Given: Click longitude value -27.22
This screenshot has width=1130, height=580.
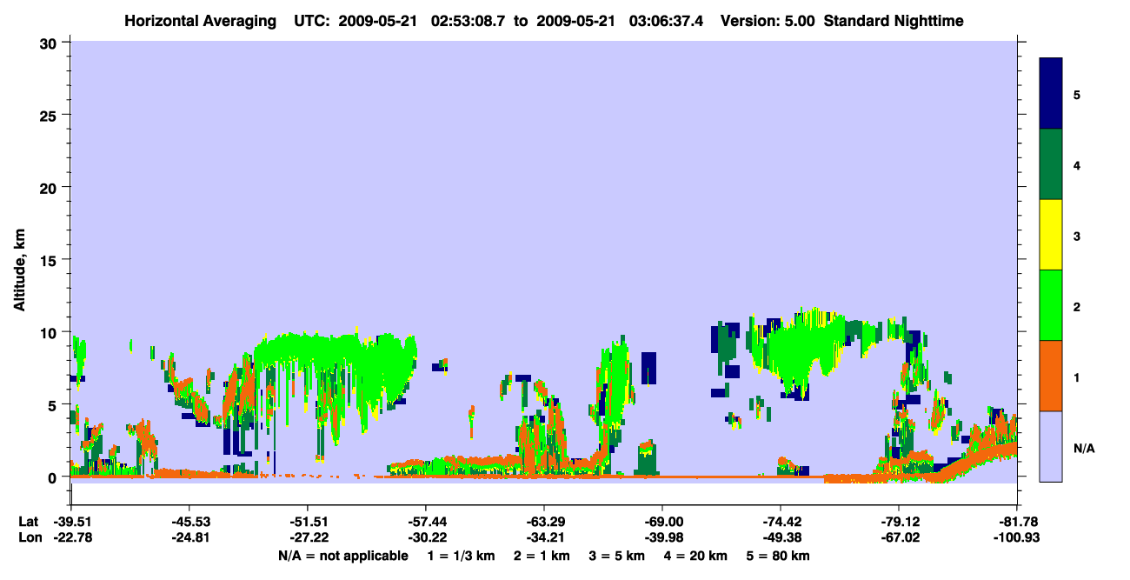Looking at the screenshot, I should point(307,537).
